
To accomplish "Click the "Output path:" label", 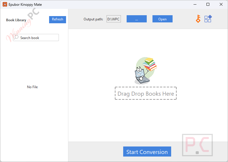I will [93, 19].
